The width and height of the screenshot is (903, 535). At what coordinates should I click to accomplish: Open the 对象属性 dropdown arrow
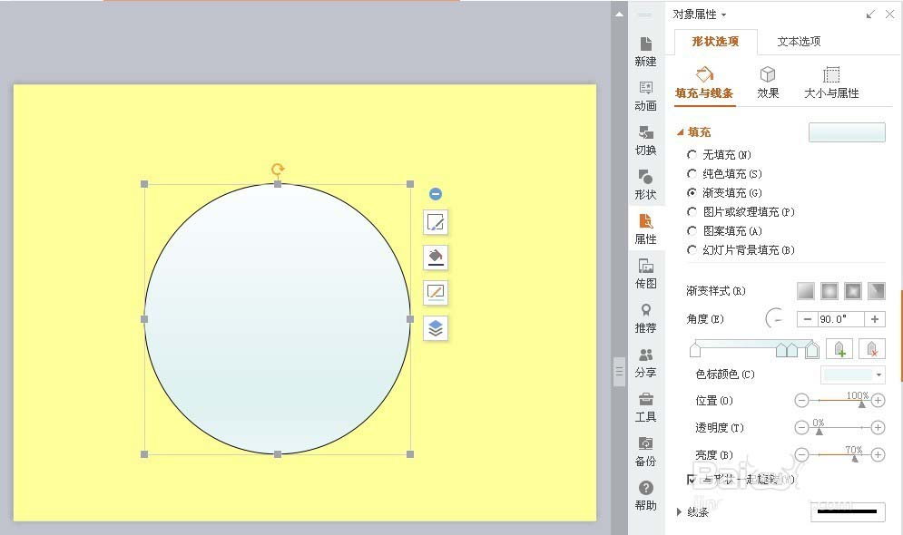[x=725, y=14]
